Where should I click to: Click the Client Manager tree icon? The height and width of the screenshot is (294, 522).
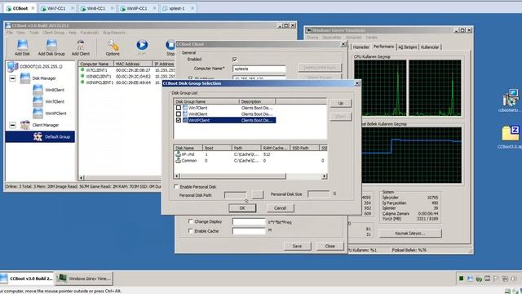click(25, 125)
